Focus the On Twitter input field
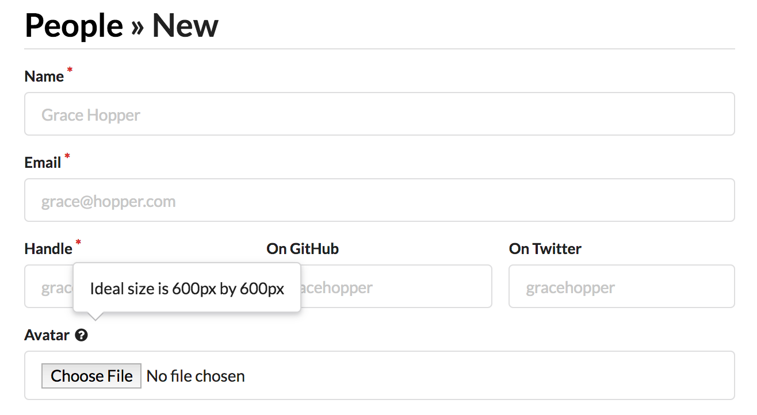 pyautogui.click(x=622, y=286)
